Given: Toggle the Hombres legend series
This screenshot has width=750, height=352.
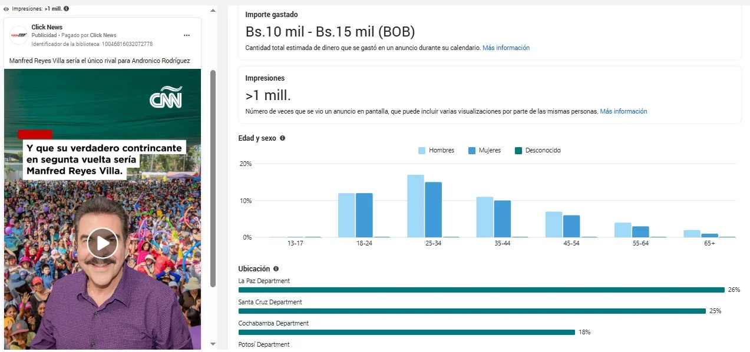Looking at the screenshot, I should [436, 151].
